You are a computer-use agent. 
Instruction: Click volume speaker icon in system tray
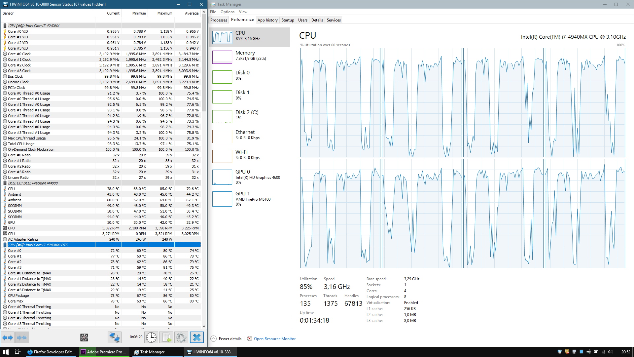610,352
